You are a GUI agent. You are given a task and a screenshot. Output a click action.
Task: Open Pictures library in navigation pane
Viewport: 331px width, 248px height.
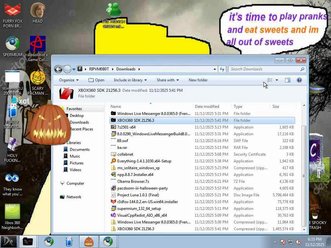[x=74, y=163]
